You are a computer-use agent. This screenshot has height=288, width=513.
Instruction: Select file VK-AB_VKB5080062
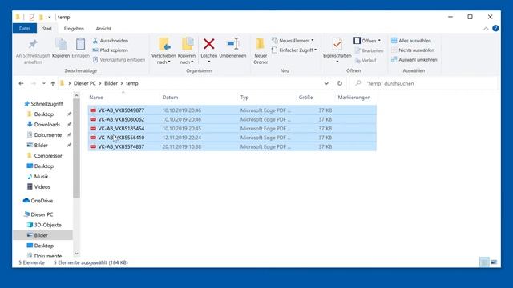coord(232,119)
